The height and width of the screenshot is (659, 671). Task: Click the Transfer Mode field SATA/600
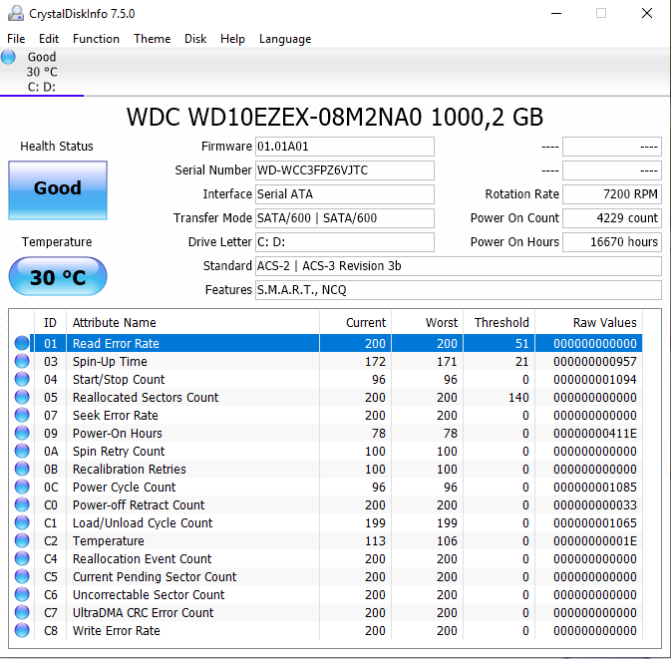pos(345,218)
